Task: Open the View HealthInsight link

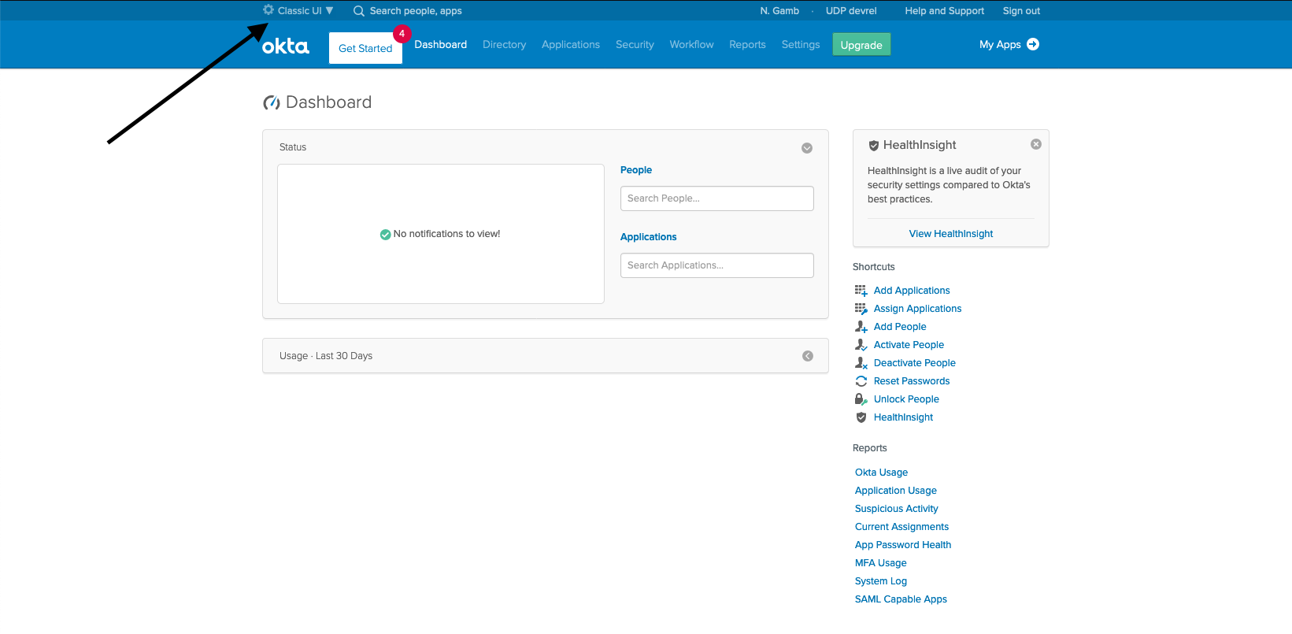Action: (x=950, y=234)
